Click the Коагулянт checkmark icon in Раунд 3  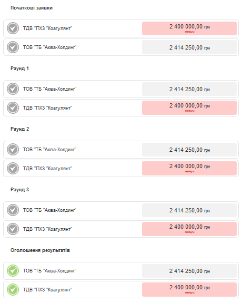coord(13,229)
